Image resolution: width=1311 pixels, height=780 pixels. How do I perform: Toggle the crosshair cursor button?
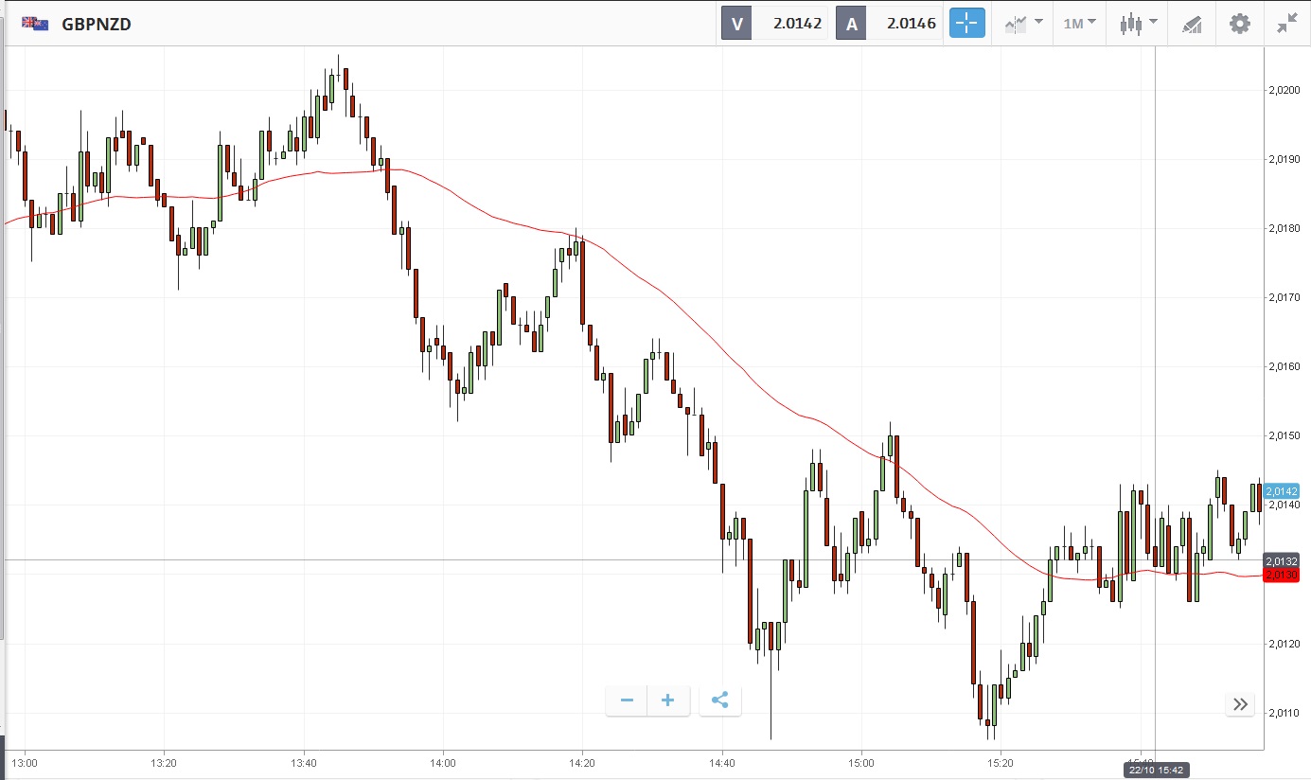coord(967,24)
